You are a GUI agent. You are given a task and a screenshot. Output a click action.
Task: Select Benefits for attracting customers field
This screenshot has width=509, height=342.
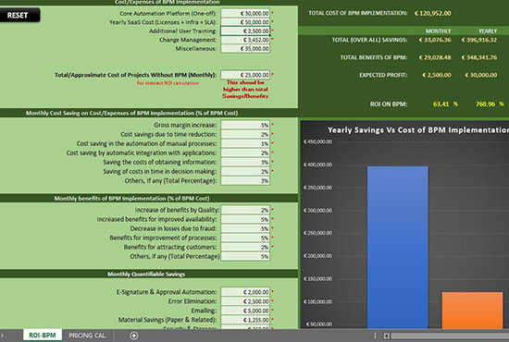point(245,247)
